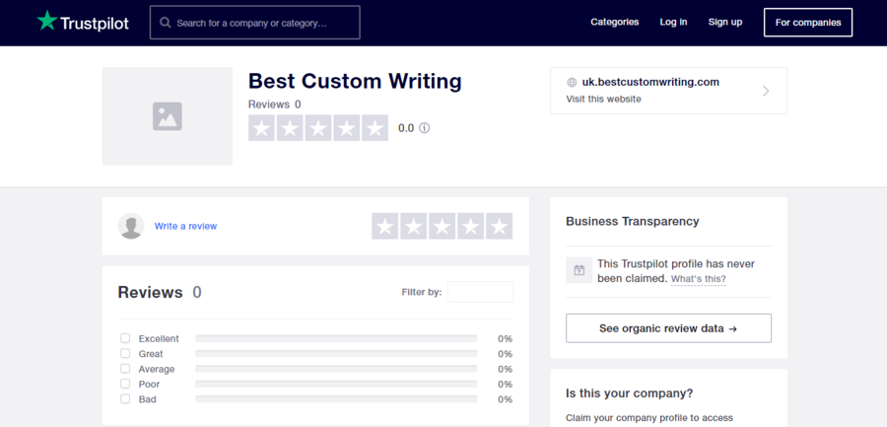Check the Poor filter checkbox
Image resolution: width=887 pixels, height=427 pixels.
(125, 384)
